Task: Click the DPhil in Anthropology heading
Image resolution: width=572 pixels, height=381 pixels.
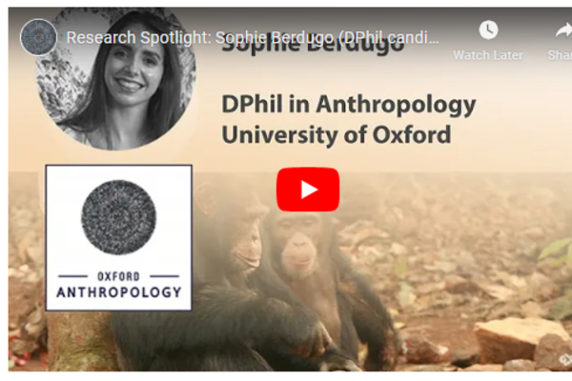Action: [x=349, y=106]
